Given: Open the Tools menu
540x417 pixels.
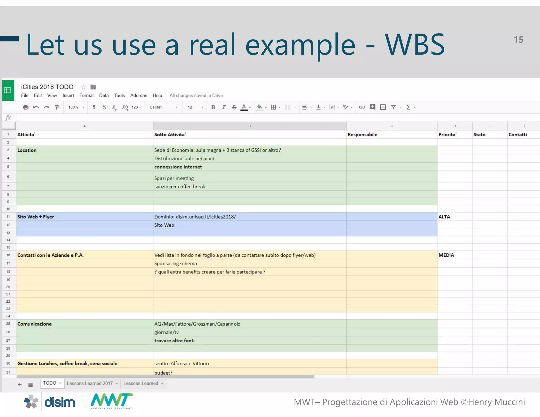Looking at the screenshot, I should coord(119,95).
